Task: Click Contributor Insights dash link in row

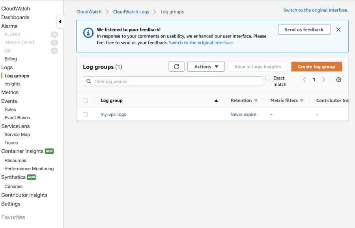Action: point(317,115)
